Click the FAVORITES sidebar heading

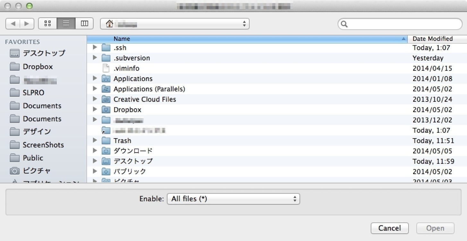pyautogui.click(x=22, y=42)
